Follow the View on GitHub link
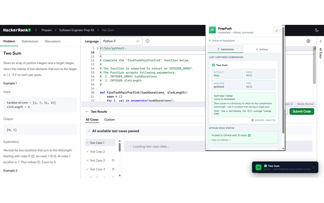 click(221, 140)
